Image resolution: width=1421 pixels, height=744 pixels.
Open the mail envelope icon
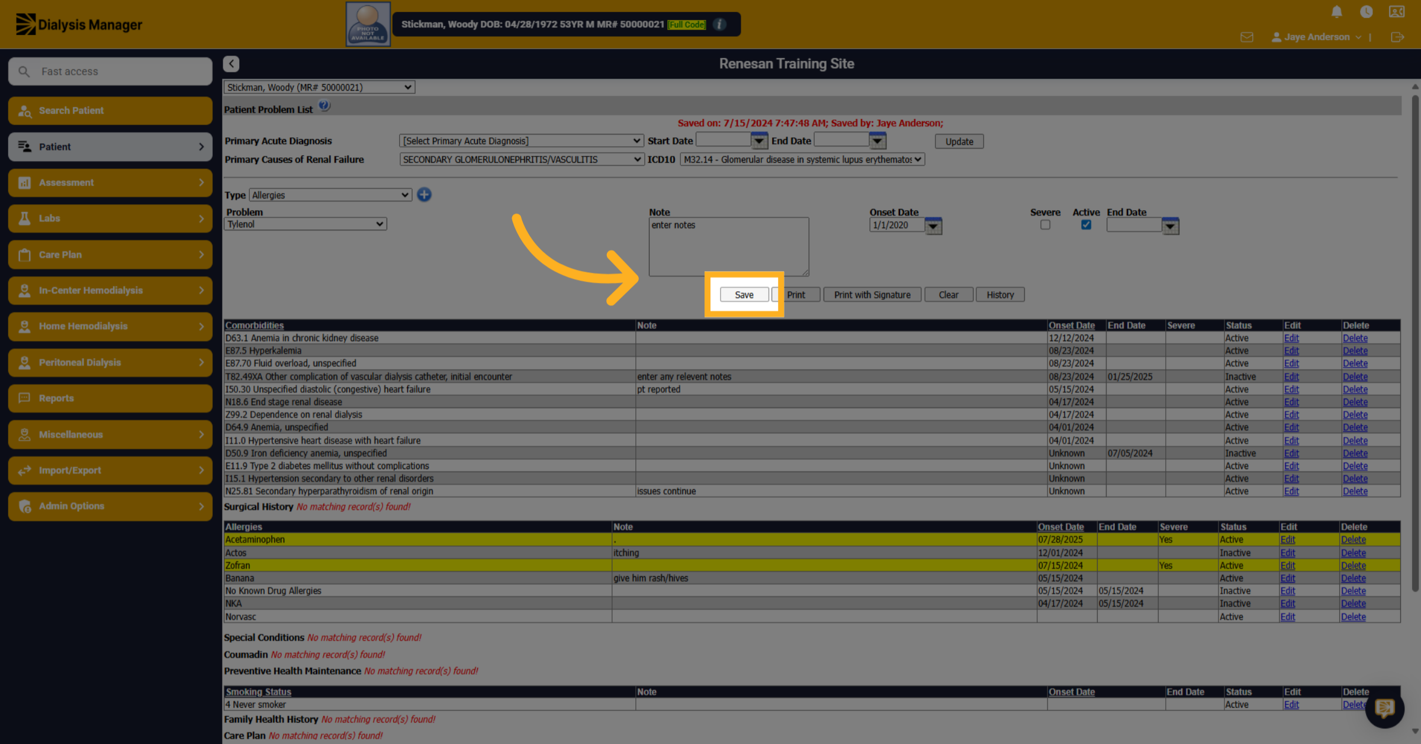pyautogui.click(x=1246, y=37)
